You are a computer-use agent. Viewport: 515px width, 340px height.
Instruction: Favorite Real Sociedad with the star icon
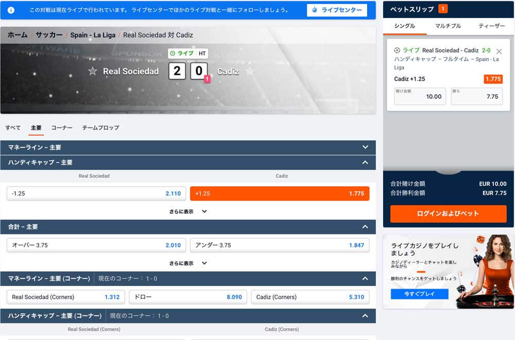coord(93,71)
